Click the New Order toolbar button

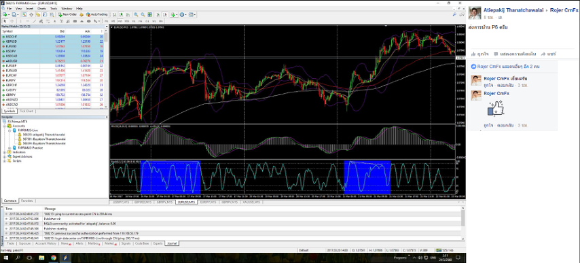[68, 14]
